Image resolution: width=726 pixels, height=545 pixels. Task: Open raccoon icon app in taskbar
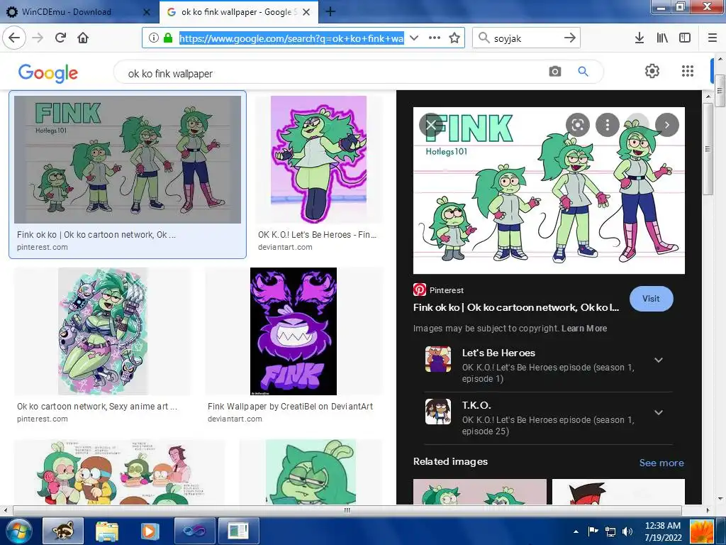pos(63,531)
